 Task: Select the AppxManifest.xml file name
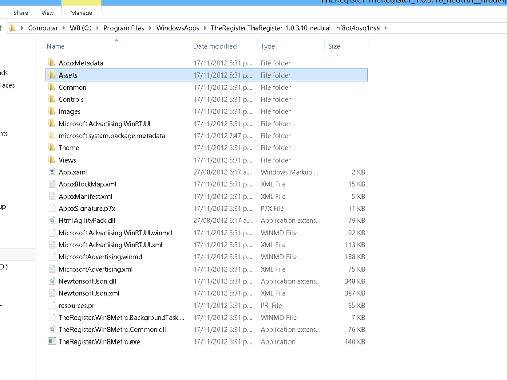[x=85, y=196]
